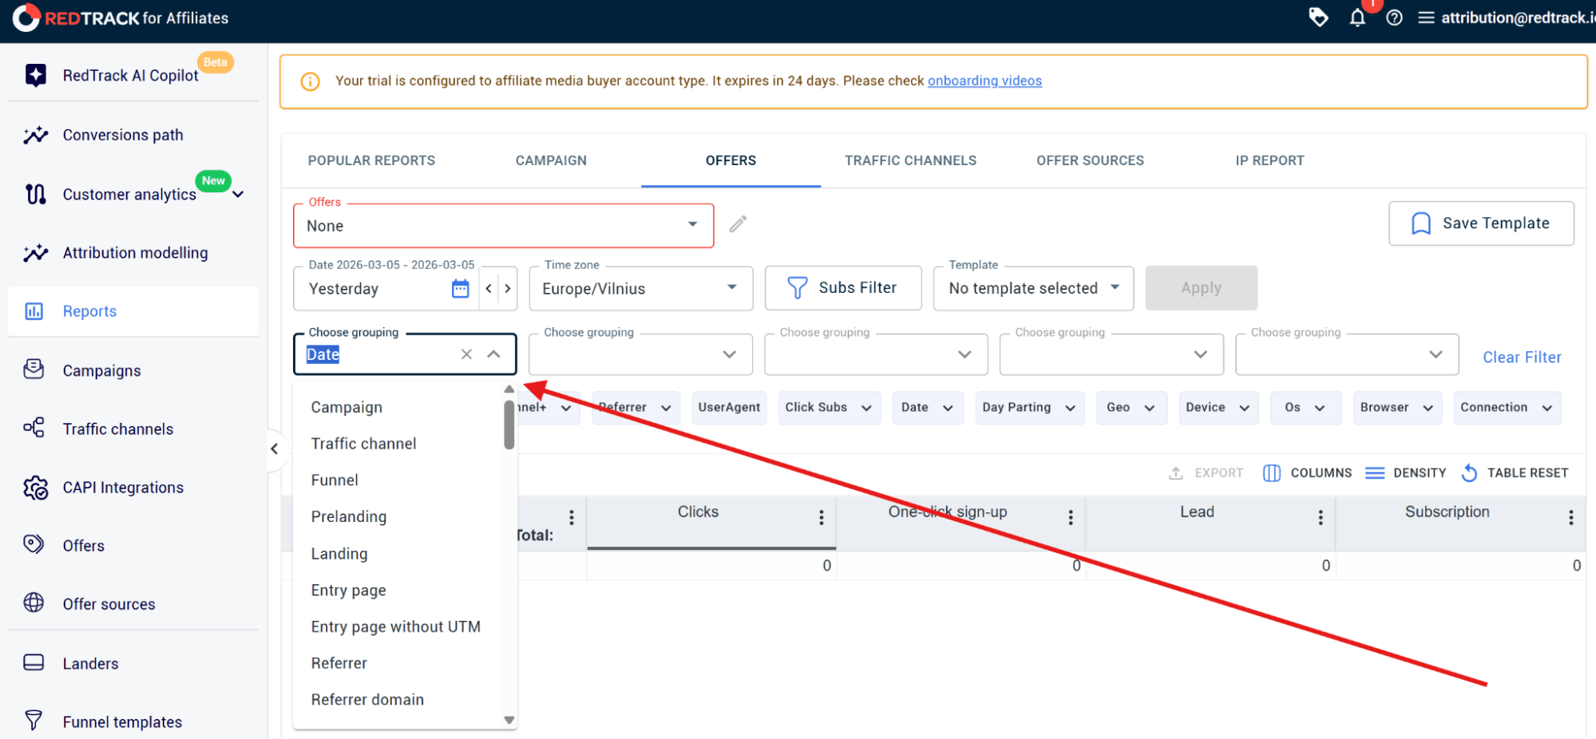Screen dimensions: 1596x739
Task: Switch to Traffic Channels tab
Action: point(910,160)
